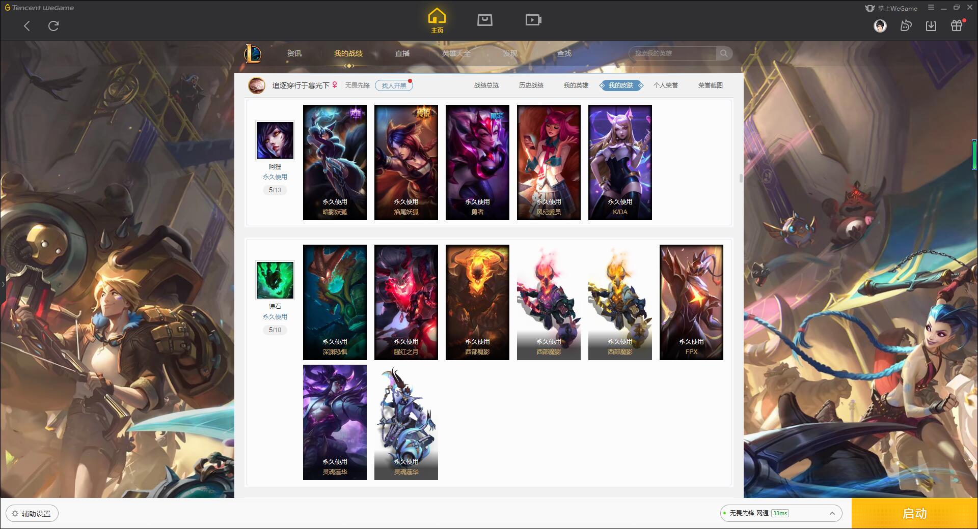Click username 追逐穿行于暮光下
Image resolution: width=978 pixels, height=529 pixels.
tap(301, 85)
